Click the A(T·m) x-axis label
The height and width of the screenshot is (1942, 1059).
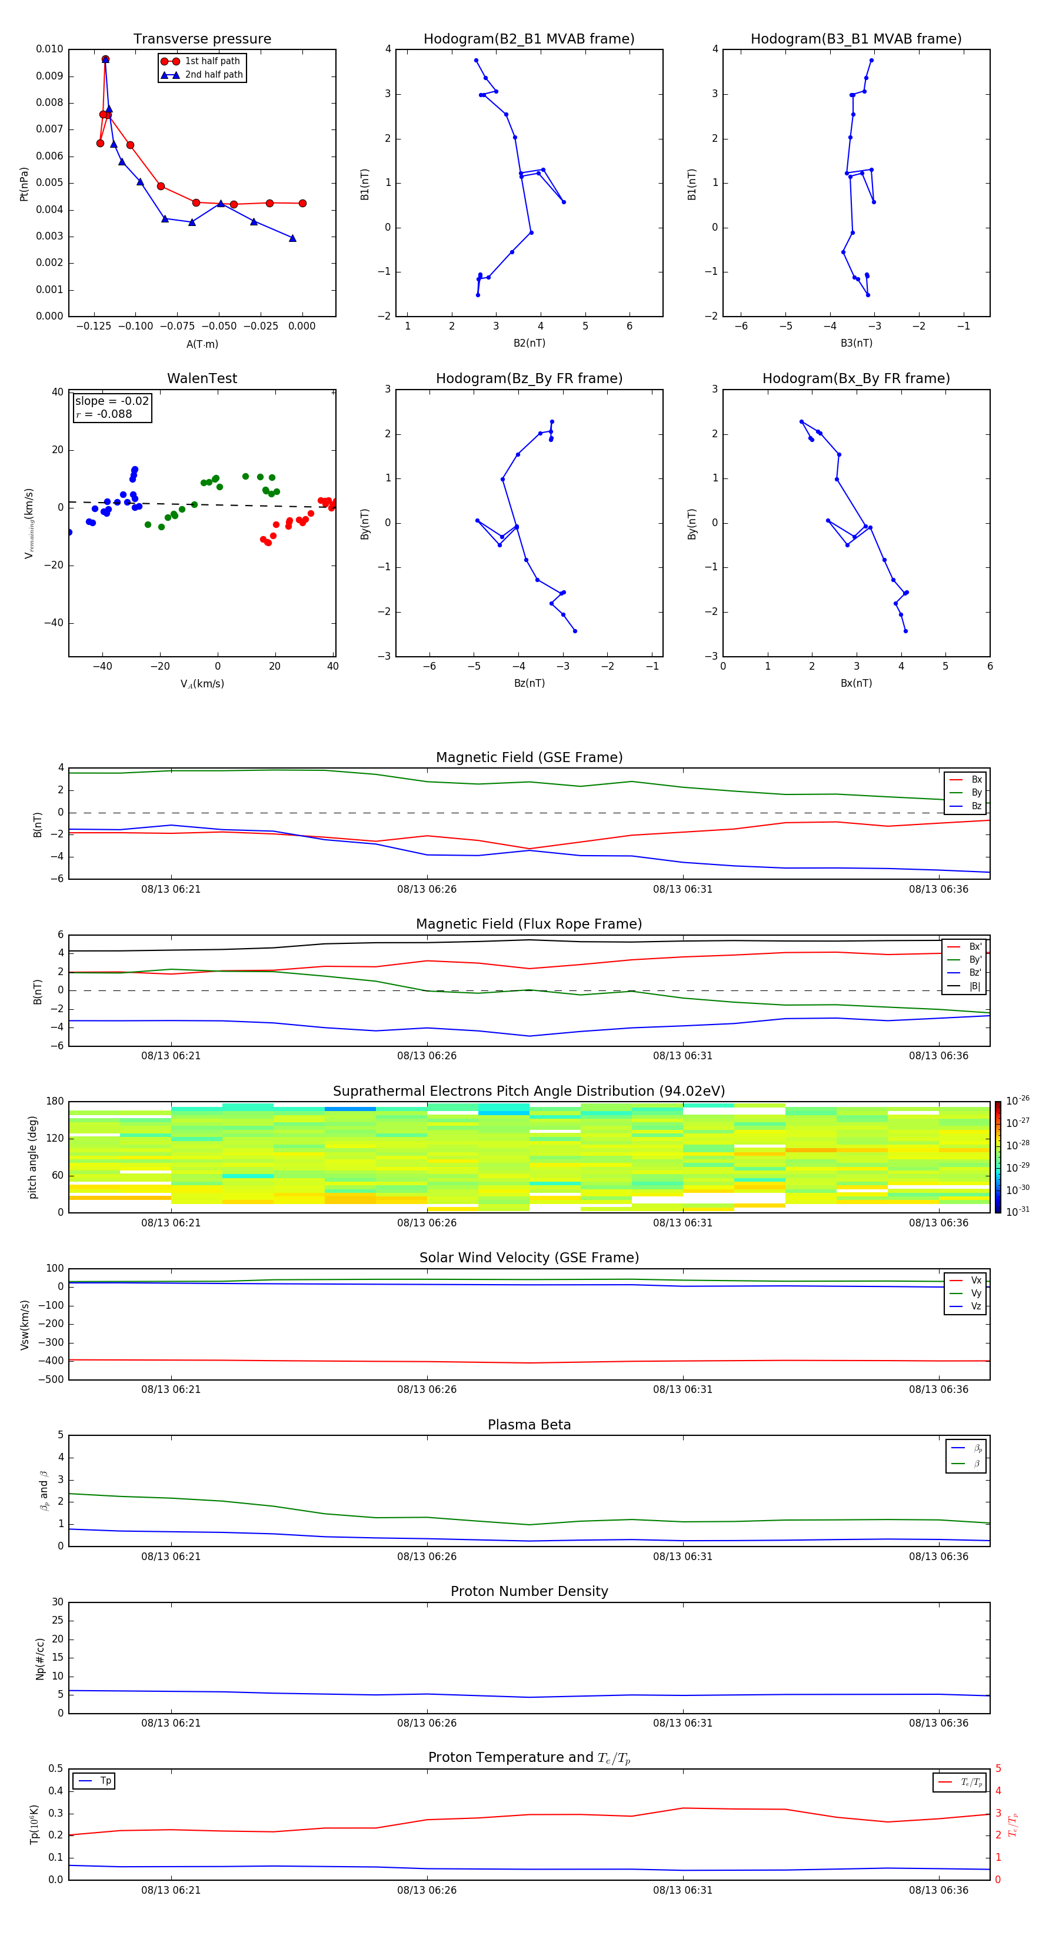[202, 344]
